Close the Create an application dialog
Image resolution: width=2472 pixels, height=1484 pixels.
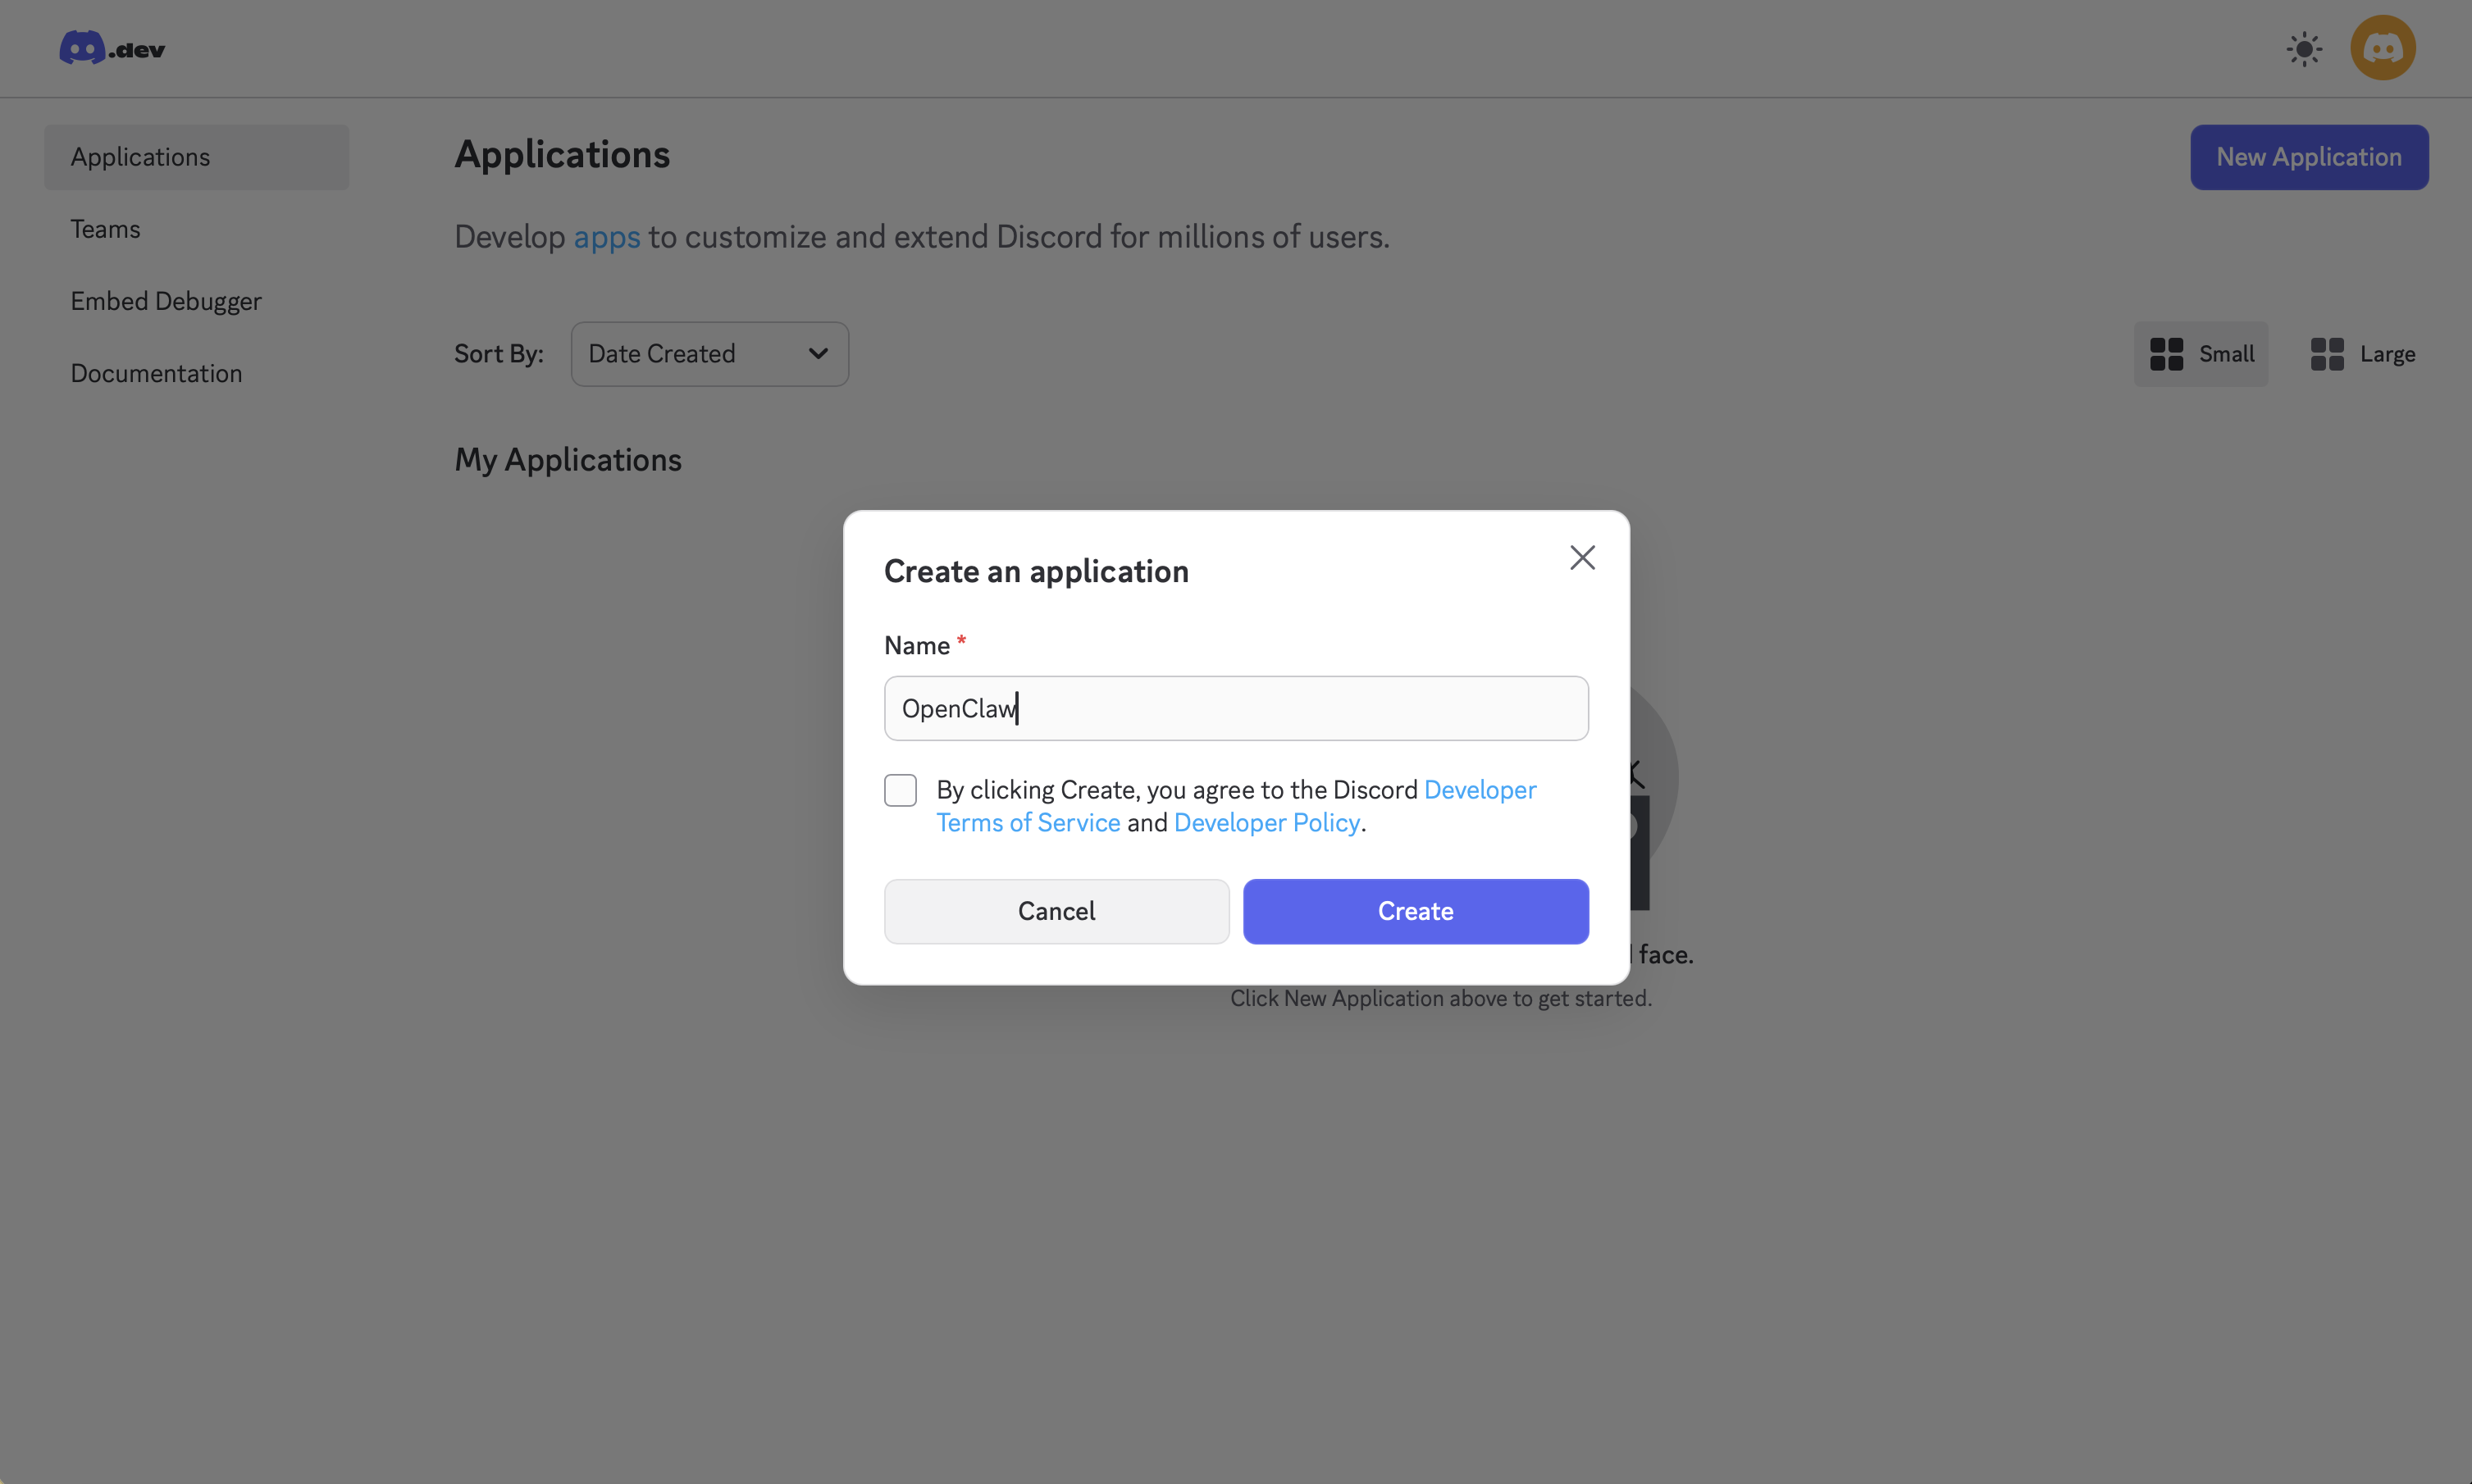(1581, 558)
